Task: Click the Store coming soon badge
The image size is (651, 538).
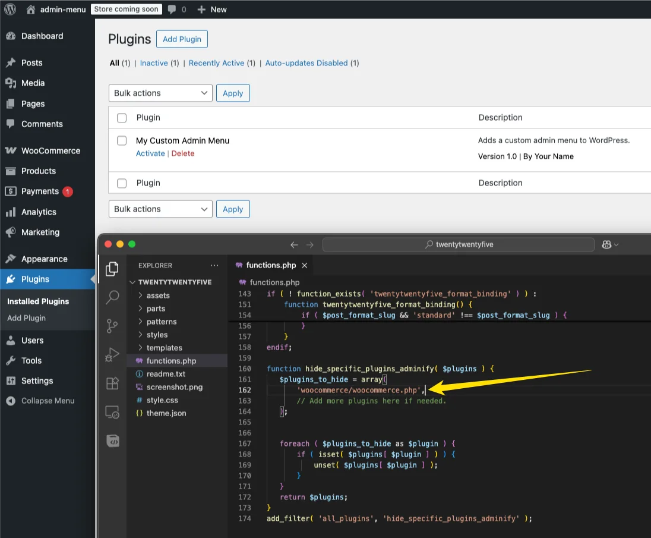Action: tap(126, 9)
